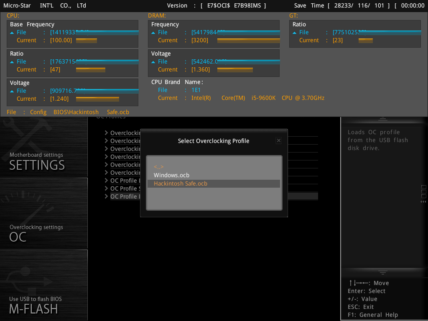Image resolution: width=428 pixels, height=321 pixels.
Task: Click the 00:00:00 clock value
Action: [413, 5]
